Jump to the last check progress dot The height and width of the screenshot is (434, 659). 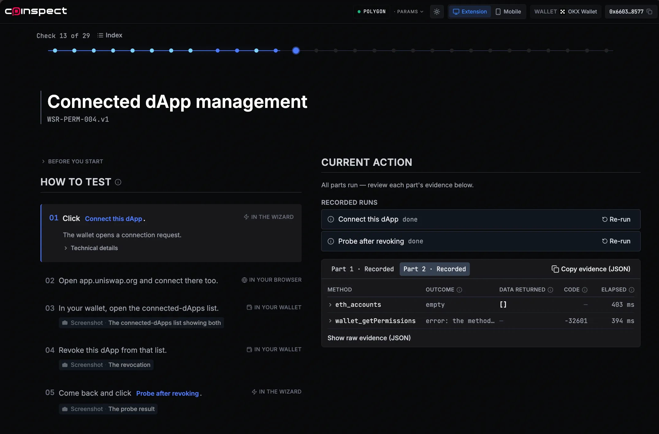[x=606, y=51]
